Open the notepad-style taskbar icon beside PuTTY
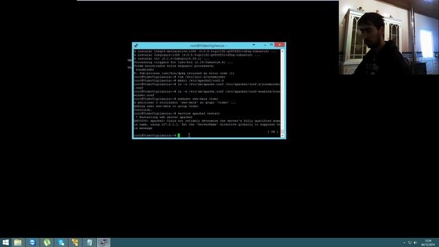The width and height of the screenshot is (439, 247). click(89, 242)
